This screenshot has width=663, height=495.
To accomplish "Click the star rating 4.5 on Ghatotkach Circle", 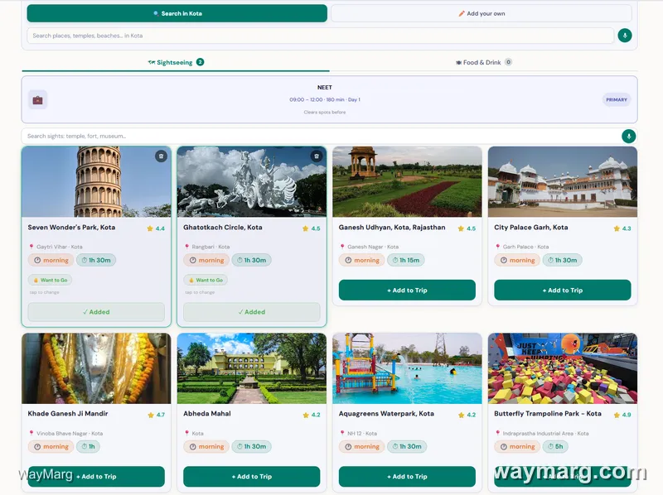I will 312,228.
